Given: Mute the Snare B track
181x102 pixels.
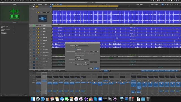Looking at the screenshot, I should point(37,31).
